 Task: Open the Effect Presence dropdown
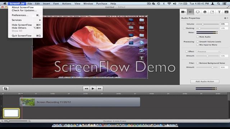pyautogui.click(x=208, y=52)
